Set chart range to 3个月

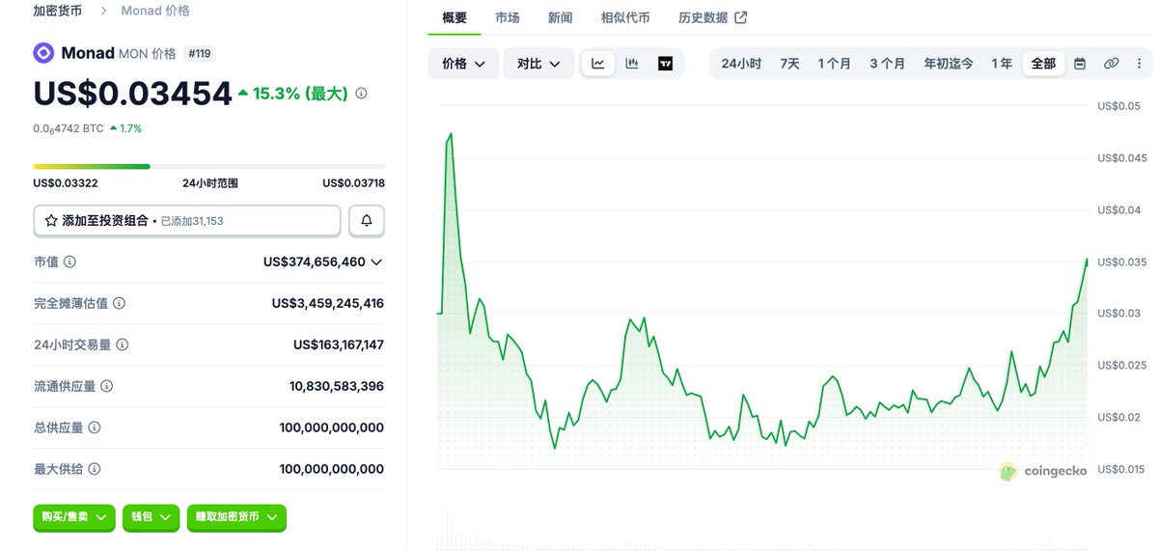pos(887,64)
